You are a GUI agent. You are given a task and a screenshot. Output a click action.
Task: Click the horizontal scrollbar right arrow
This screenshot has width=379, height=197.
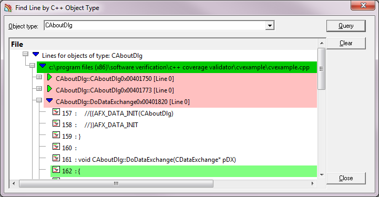pyautogui.click(x=312, y=183)
